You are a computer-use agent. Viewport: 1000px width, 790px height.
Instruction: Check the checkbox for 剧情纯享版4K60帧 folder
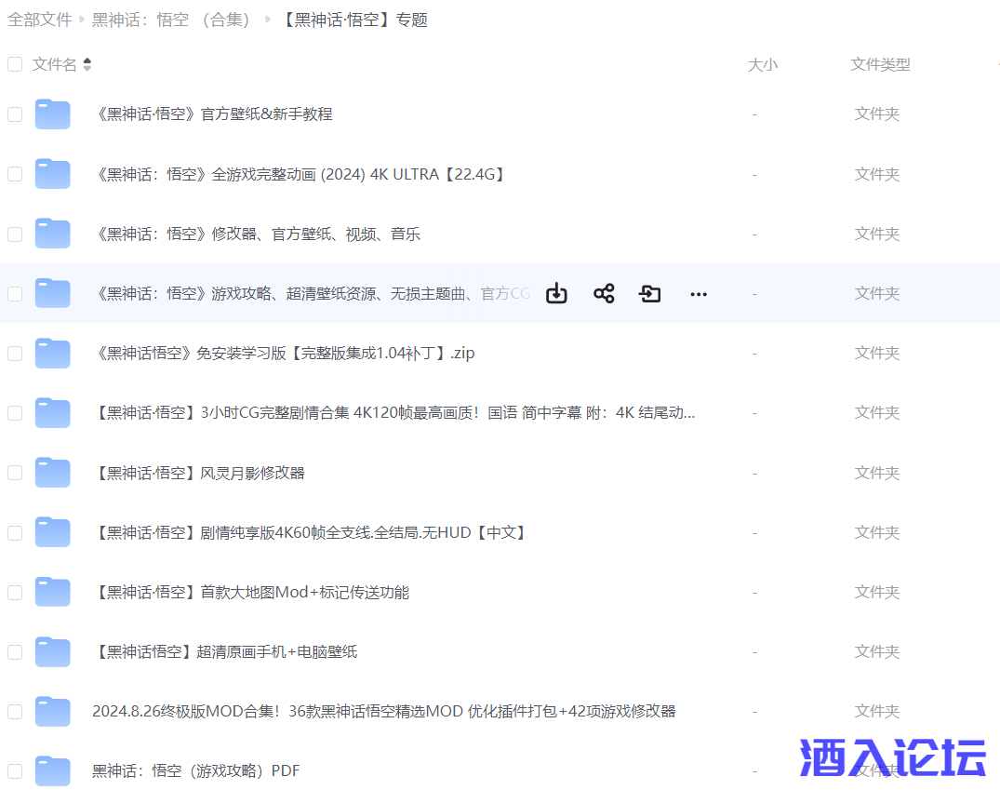pos(15,531)
